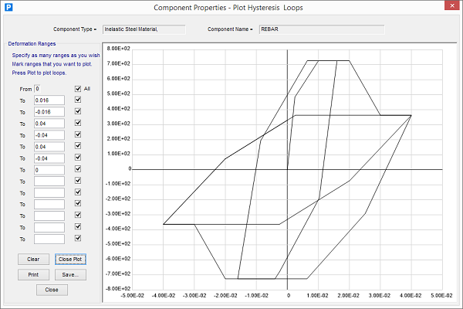
Task: Click the From value input field
Action: tap(53, 89)
